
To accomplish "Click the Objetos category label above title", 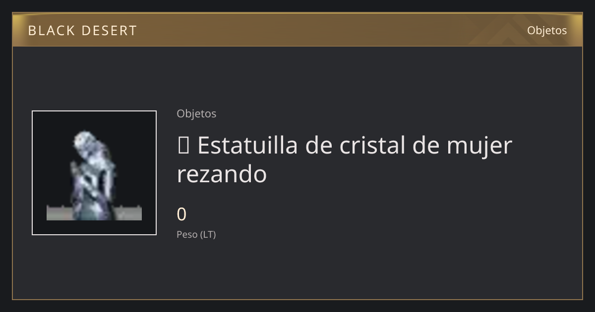I will 196,114.
